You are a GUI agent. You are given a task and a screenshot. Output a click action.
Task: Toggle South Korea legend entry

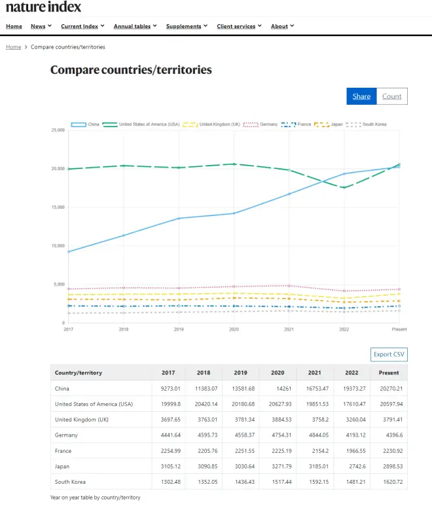point(353,124)
